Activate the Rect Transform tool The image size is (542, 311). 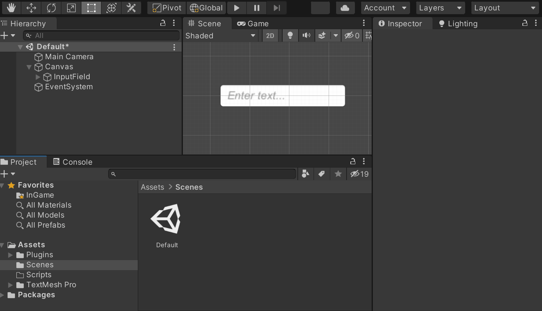pos(91,8)
